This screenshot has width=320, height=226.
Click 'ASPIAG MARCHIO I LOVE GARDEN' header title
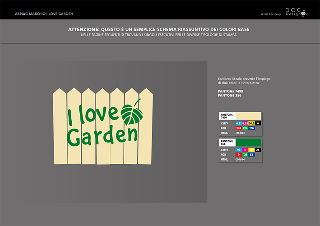44,14
